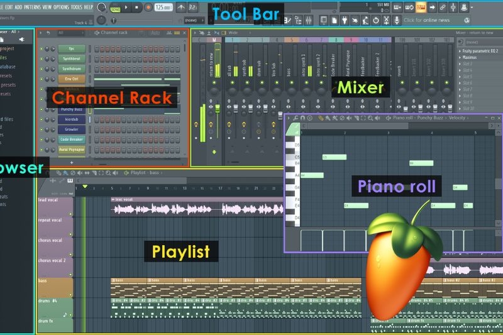The width and height of the screenshot is (503, 335).
Task: Open the EDIT menu
Action: 9,7
